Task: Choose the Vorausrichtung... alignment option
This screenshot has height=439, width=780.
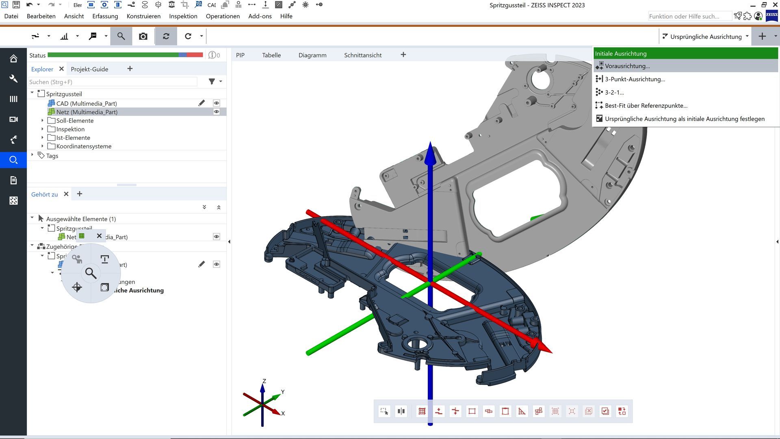Action: tap(627, 66)
